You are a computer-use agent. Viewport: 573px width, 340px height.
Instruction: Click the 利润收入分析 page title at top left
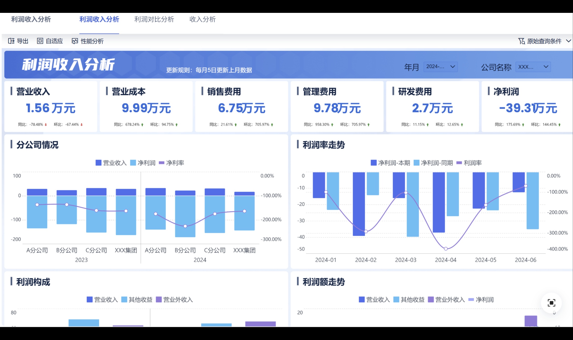click(x=31, y=19)
